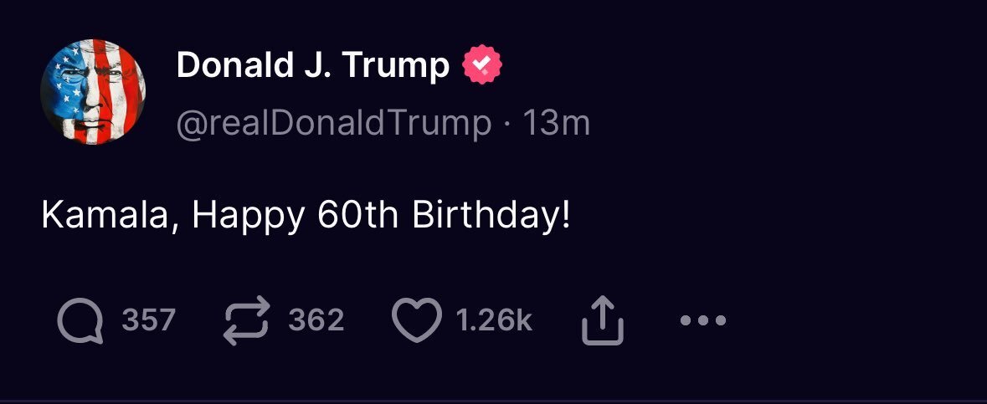Click the 362 repost count
This screenshot has width=987, height=404.
316,320
